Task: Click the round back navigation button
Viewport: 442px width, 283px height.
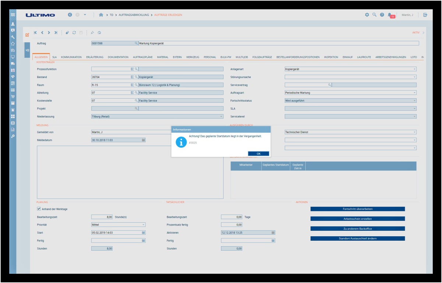Action: tap(70, 15)
